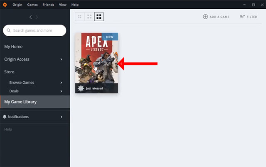Expand Origin Access chevron
The width and height of the screenshot is (266, 167).
point(61,60)
